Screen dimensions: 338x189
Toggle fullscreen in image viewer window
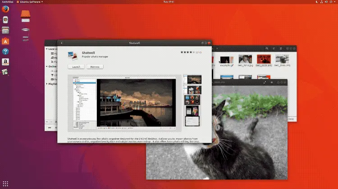coord(265,82)
